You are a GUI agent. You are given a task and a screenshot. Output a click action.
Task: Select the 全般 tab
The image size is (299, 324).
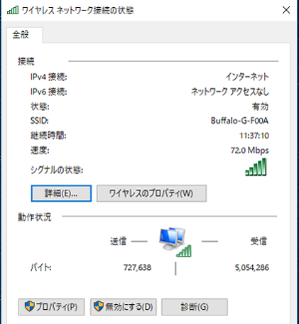21,35
